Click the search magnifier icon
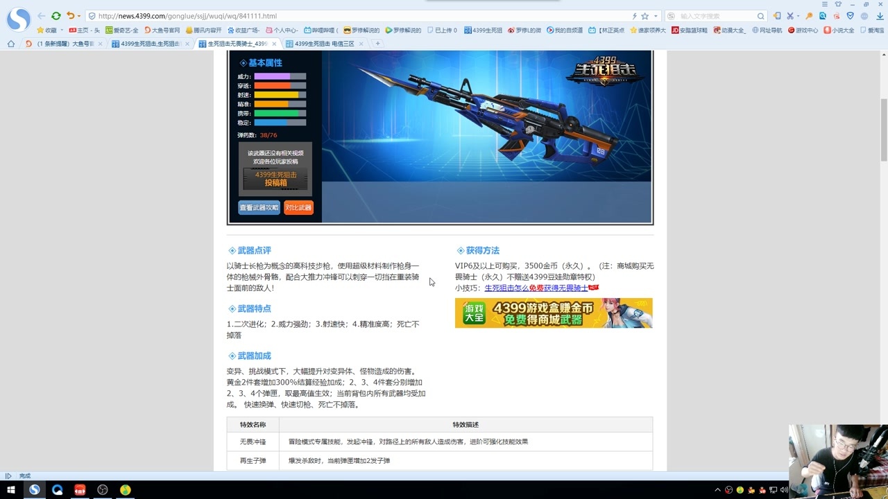Screen dimensions: 888x499 coord(760,16)
